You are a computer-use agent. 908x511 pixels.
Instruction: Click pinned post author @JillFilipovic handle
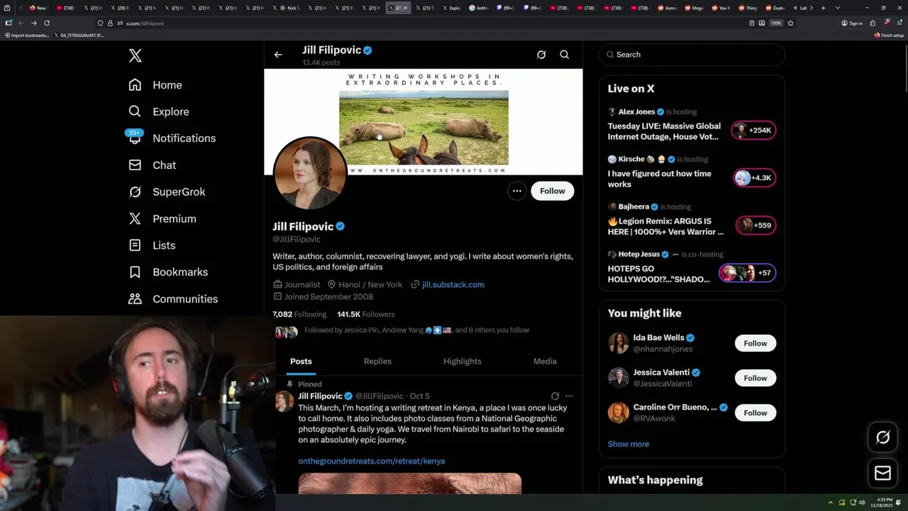[x=380, y=396]
